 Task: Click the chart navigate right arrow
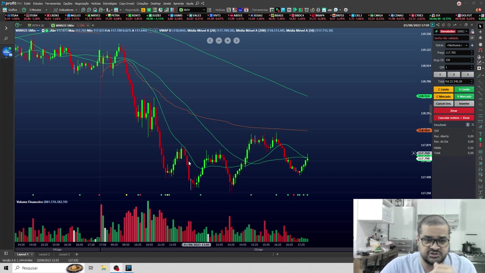coord(236,41)
